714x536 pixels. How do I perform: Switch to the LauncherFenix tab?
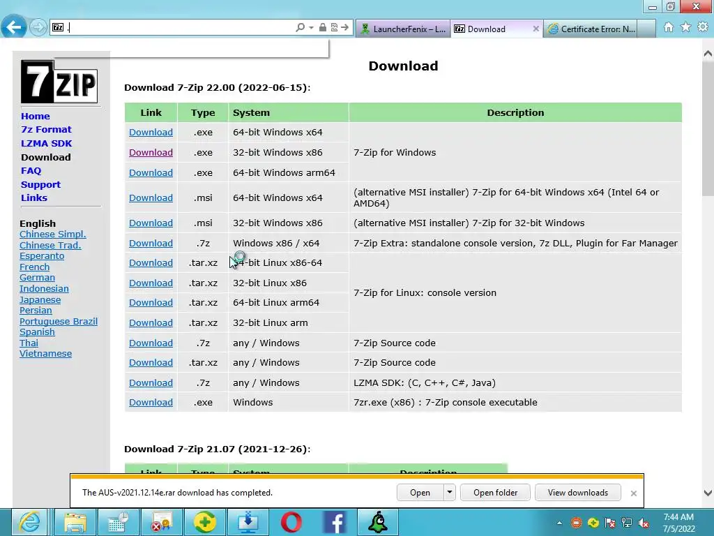tap(403, 29)
